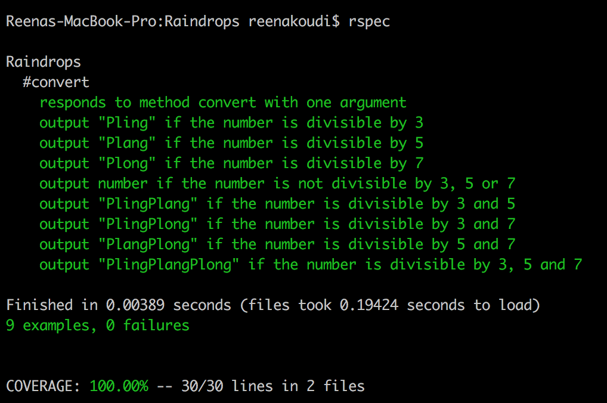Select the '9 examples, 0 failures' summary
The height and width of the screenshot is (403, 607).
click(x=98, y=325)
